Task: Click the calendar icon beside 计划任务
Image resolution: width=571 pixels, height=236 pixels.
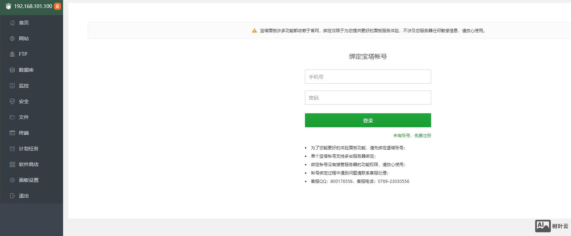Action: [12, 149]
